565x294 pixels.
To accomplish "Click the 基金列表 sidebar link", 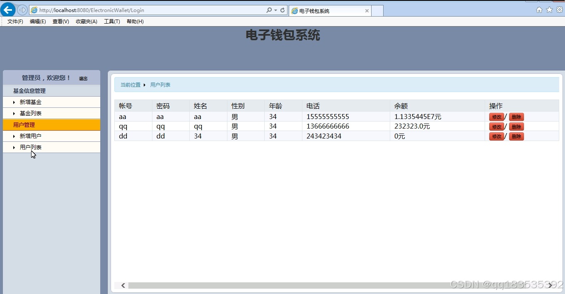I will pos(31,113).
